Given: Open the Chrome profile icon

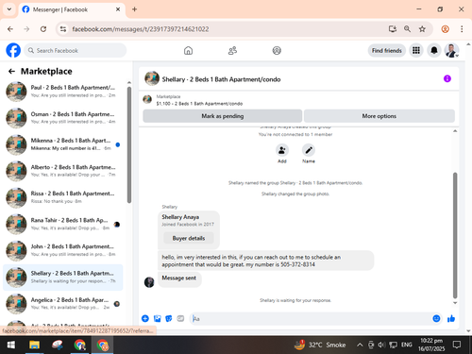Looking at the screenshot, I should (445, 29).
